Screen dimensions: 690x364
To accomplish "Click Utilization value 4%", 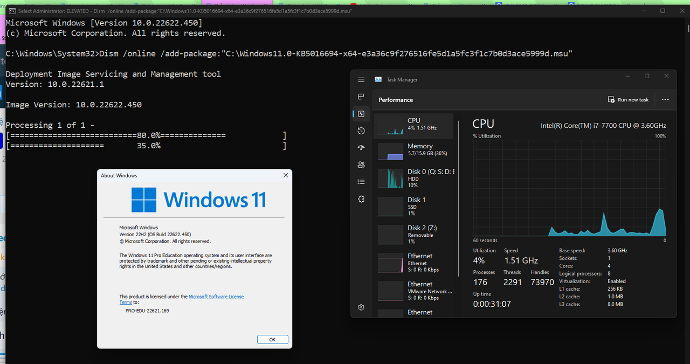I will [479, 260].
